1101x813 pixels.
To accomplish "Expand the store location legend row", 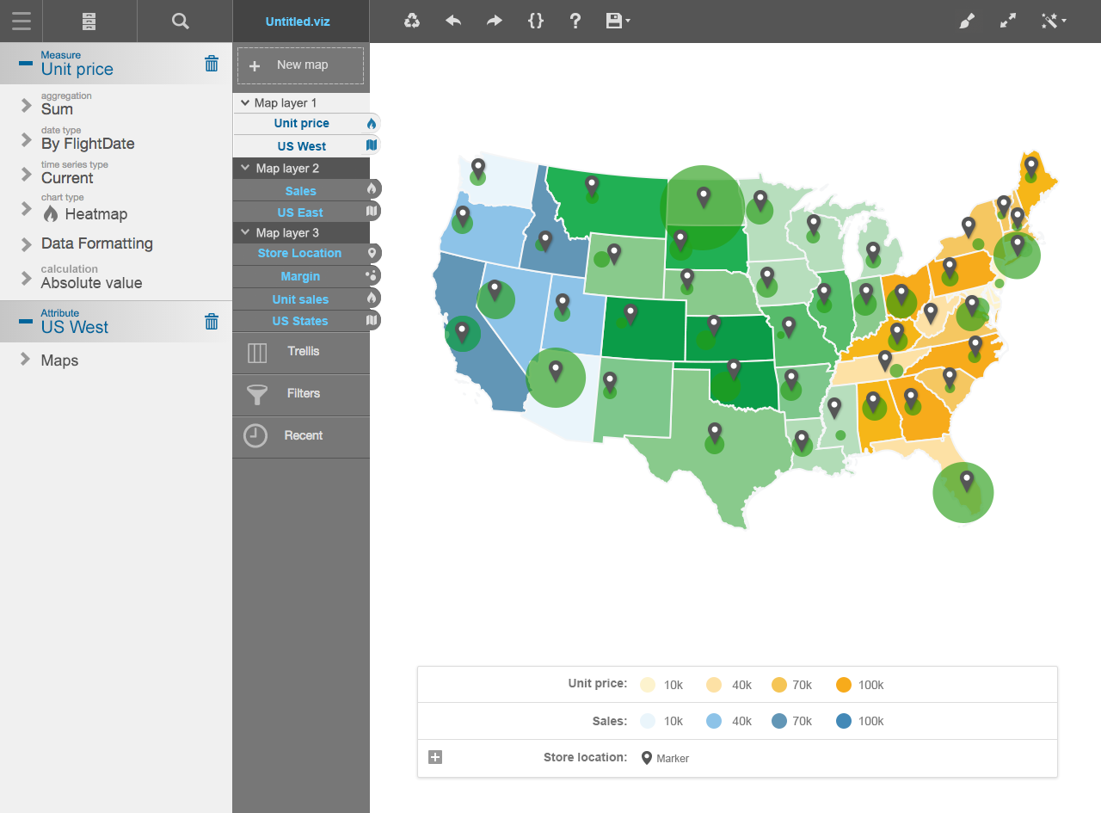I will point(435,757).
